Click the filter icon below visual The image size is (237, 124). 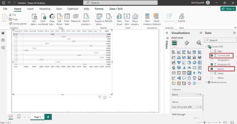click(x=100, y=97)
